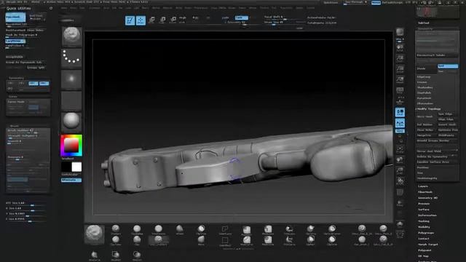Open the dotted stroke type selector
The width and height of the screenshot is (466, 262).
tap(71, 57)
